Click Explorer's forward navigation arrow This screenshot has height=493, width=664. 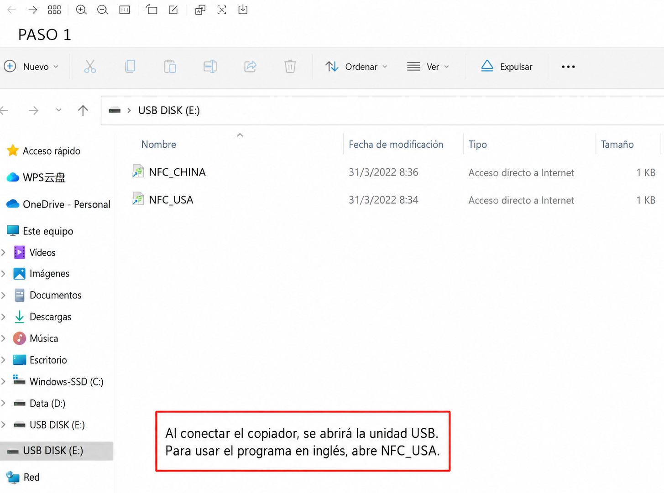pyautogui.click(x=33, y=110)
